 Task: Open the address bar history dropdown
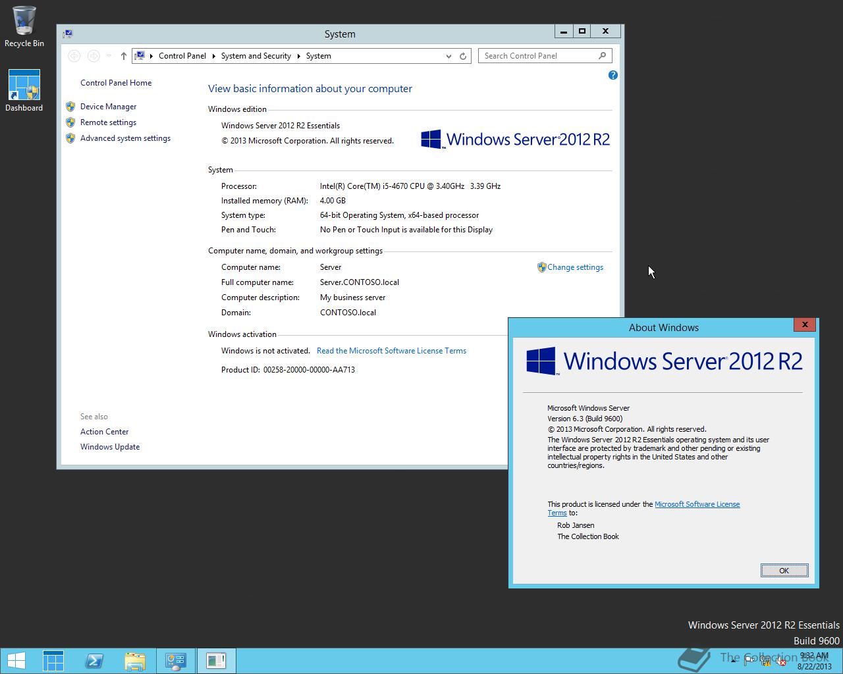point(449,56)
